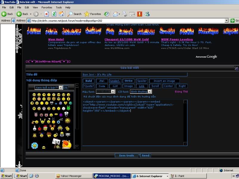Open the Help menu
This screenshot has width=239, height=179.
point(68,7)
